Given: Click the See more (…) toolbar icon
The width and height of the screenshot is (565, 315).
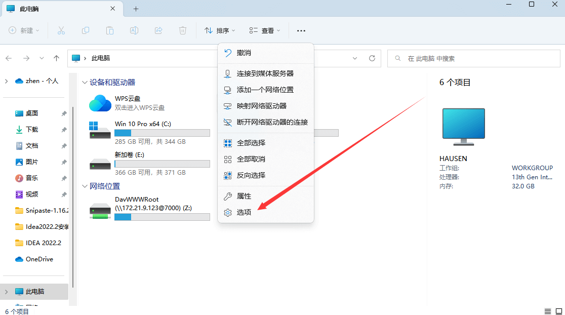Looking at the screenshot, I should pyautogui.click(x=301, y=30).
